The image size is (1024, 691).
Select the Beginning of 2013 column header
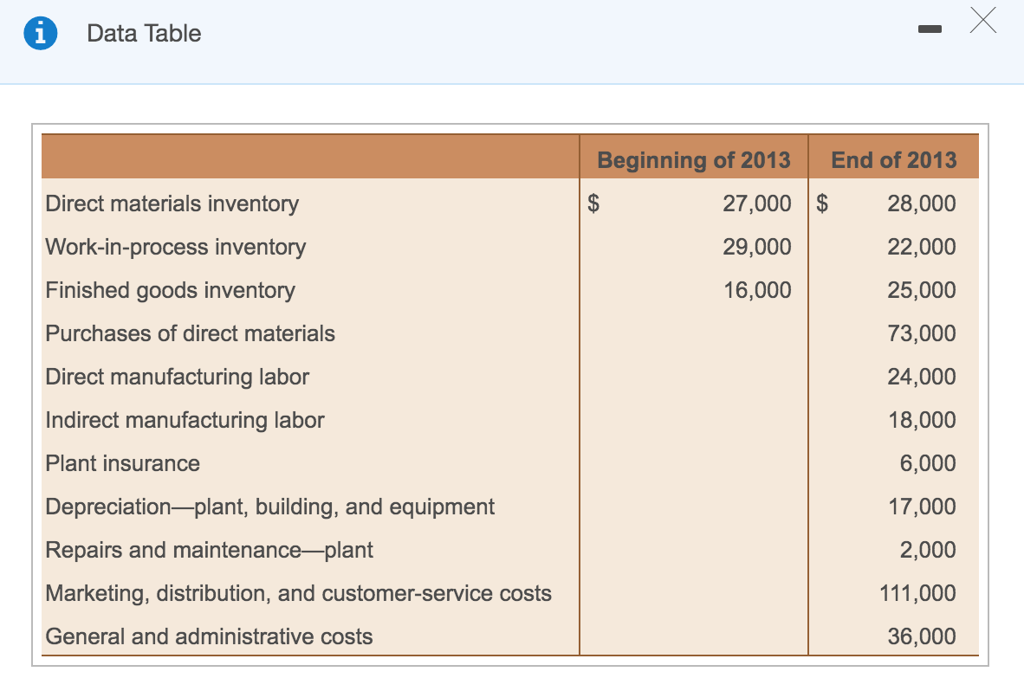[692, 159]
